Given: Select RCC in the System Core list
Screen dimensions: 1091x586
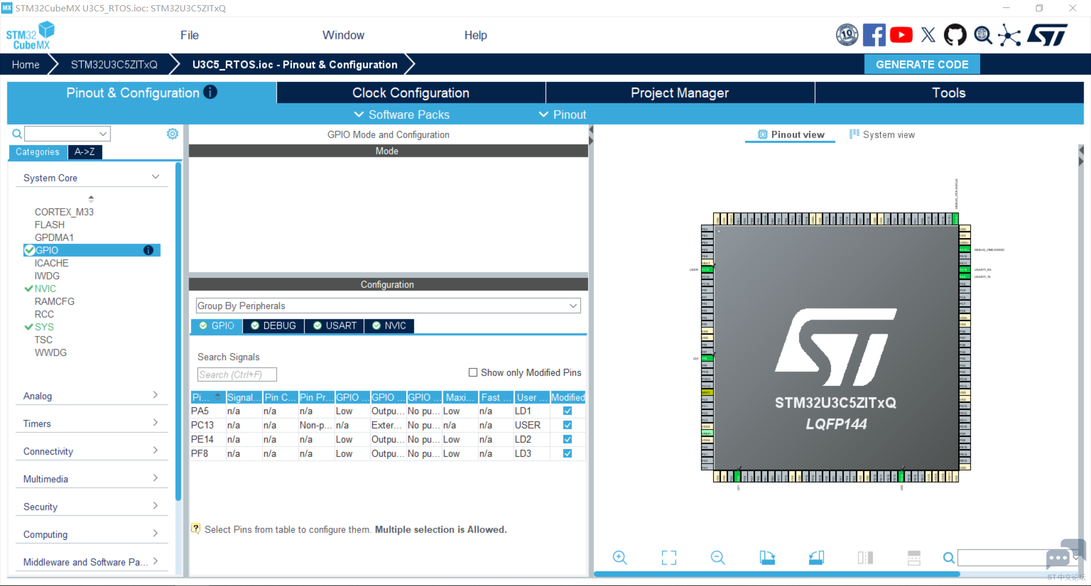Looking at the screenshot, I should [x=44, y=314].
